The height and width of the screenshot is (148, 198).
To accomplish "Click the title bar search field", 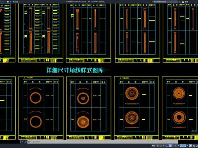I will point(165,2).
